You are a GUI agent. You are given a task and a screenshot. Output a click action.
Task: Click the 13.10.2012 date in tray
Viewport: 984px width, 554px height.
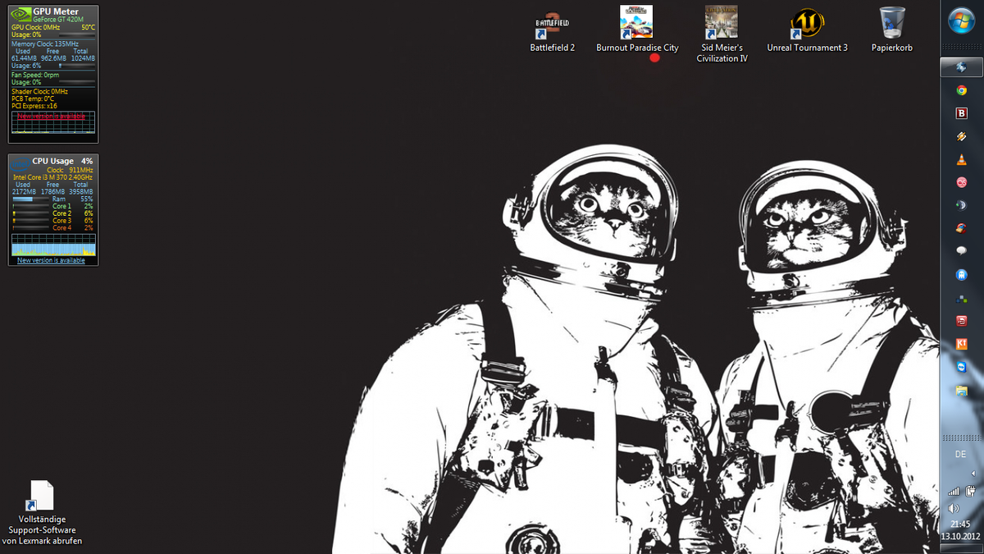pyautogui.click(x=961, y=536)
